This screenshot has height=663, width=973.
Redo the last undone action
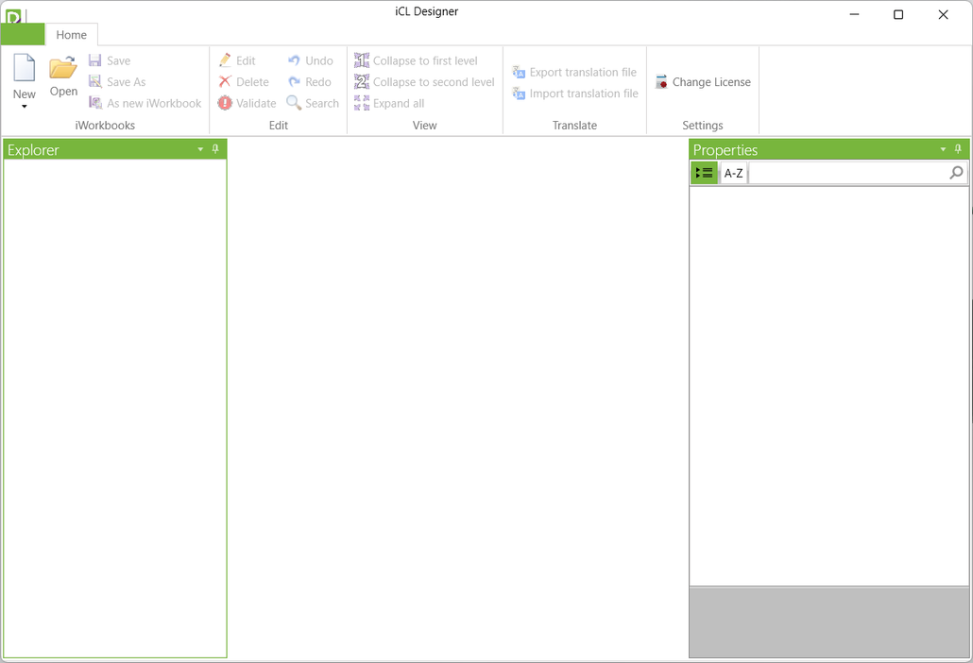tap(310, 81)
